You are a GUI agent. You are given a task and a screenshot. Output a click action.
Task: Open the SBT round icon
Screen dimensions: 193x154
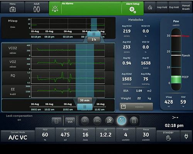(x=85, y=121)
